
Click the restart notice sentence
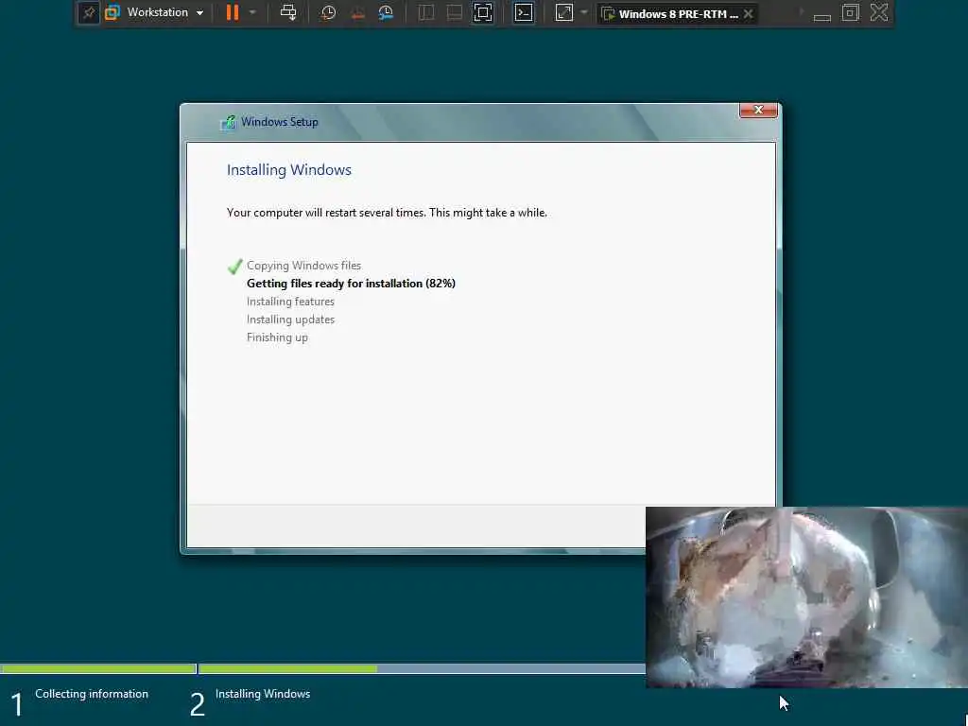(387, 213)
